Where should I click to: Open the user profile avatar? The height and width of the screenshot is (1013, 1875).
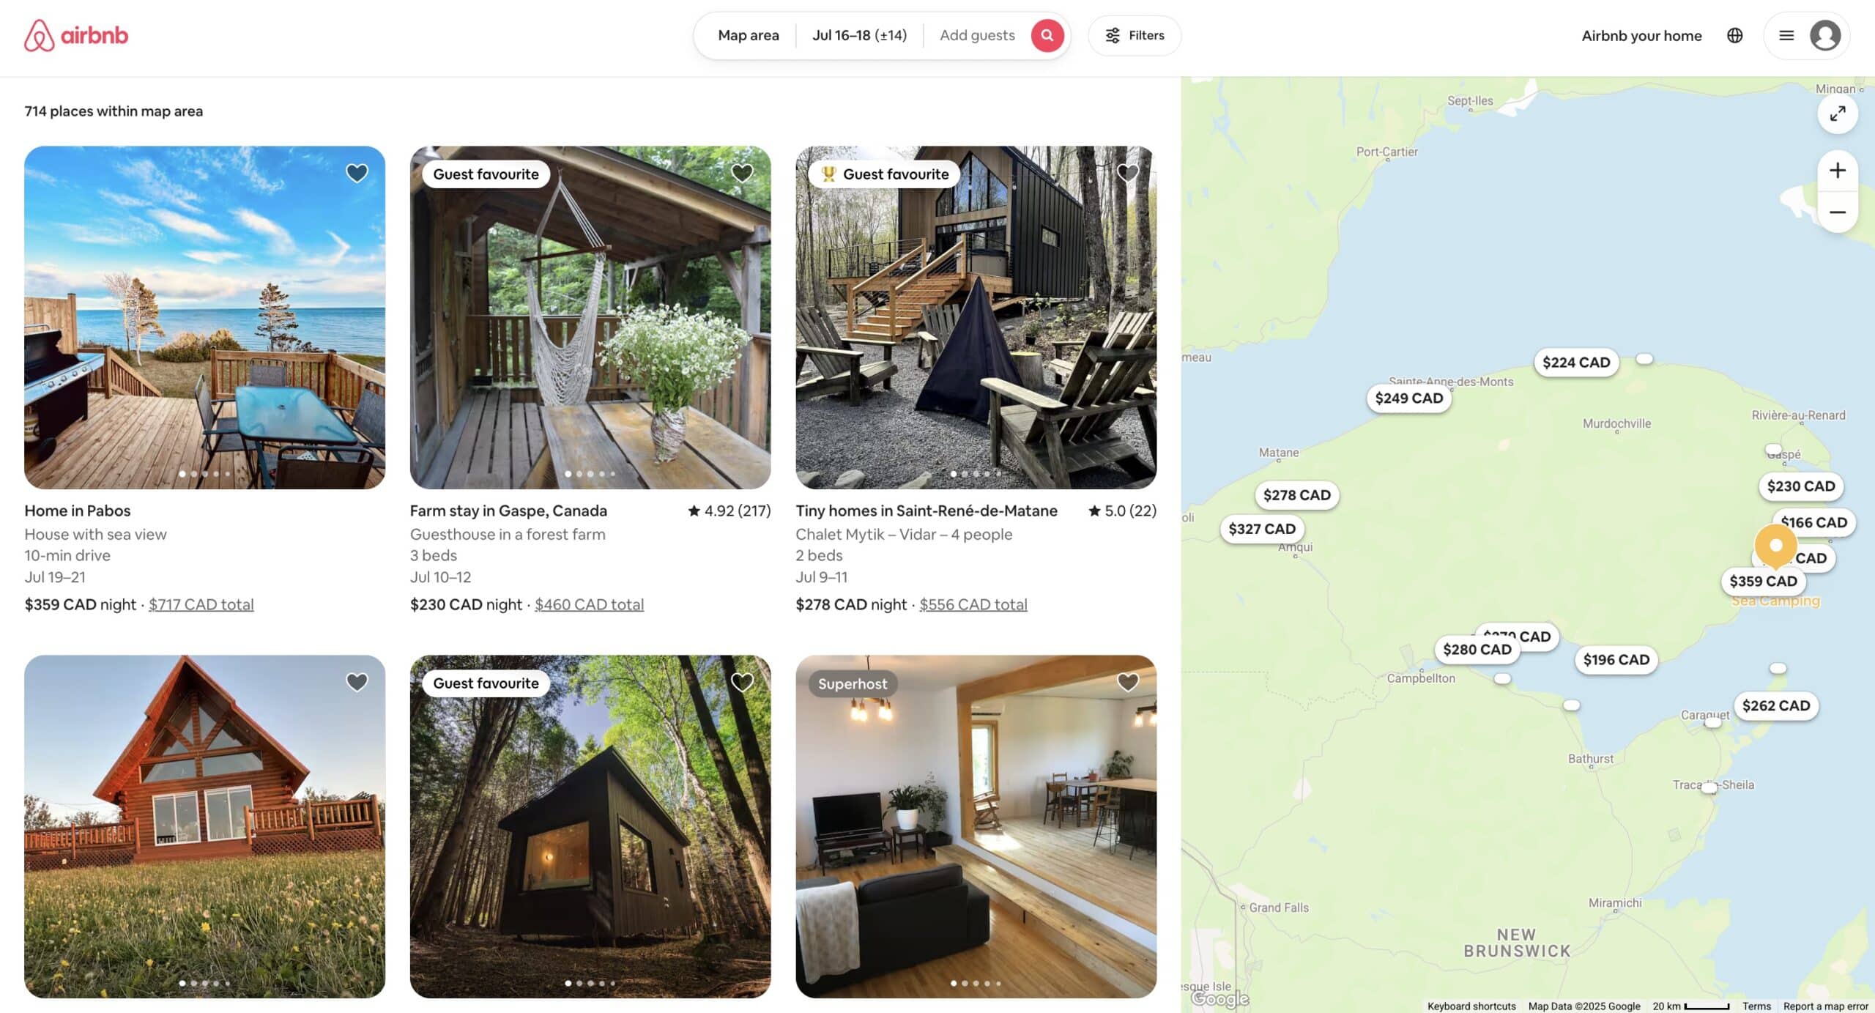[x=1824, y=35]
